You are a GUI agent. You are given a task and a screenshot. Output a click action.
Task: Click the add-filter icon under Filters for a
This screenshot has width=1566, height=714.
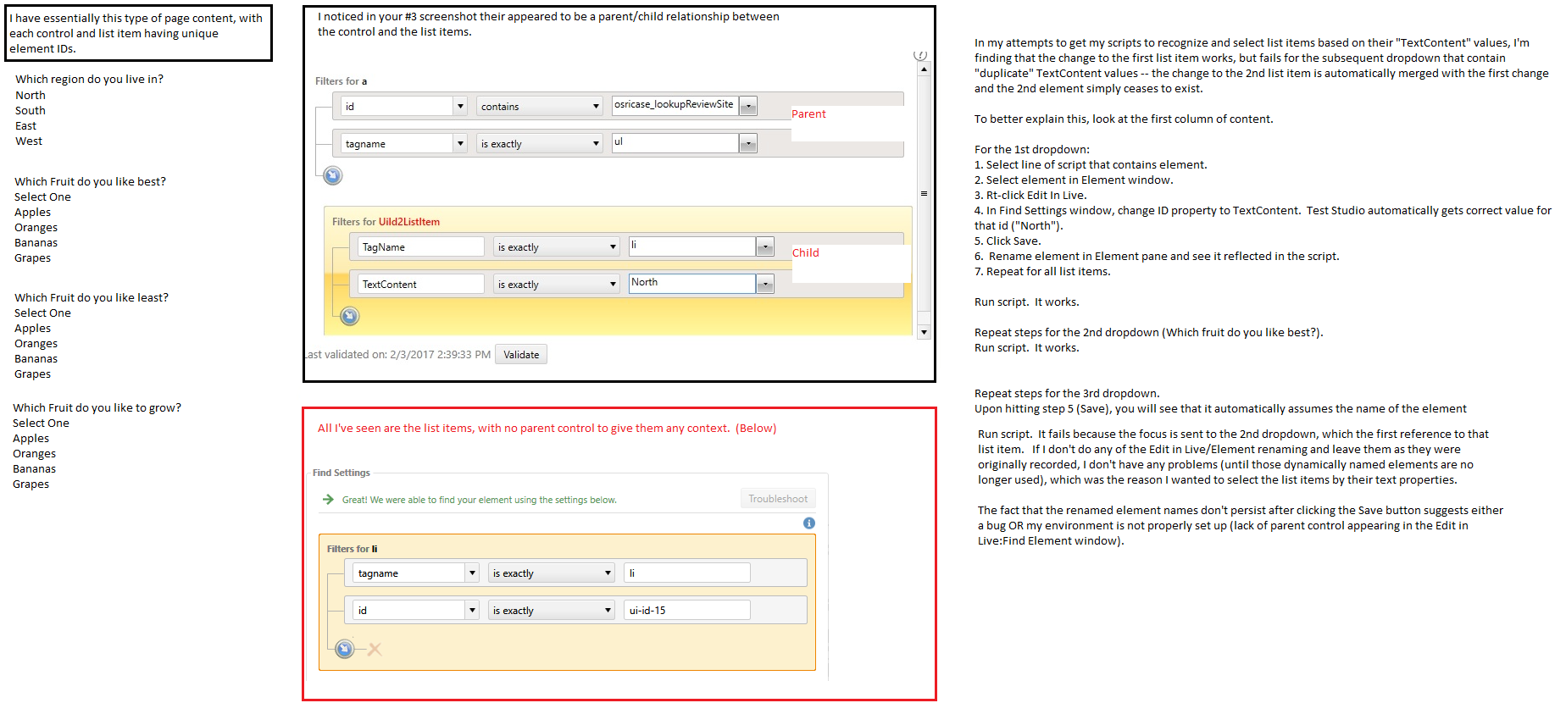pos(333,175)
